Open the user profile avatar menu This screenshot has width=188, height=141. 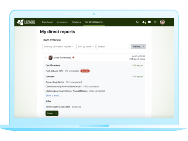click(162, 22)
